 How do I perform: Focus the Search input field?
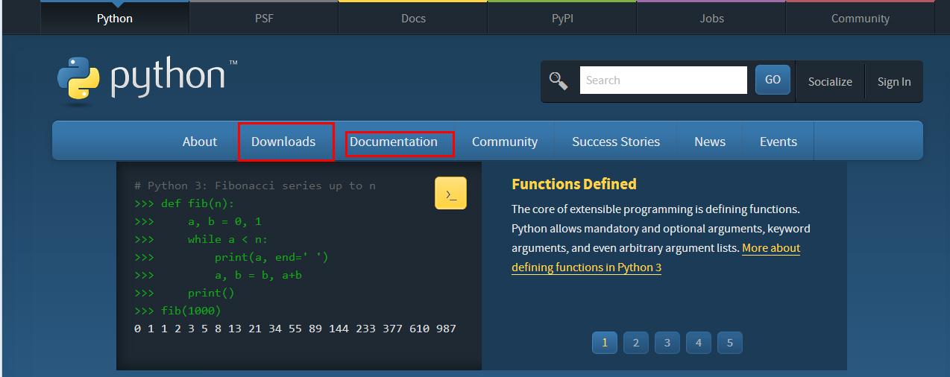(x=664, y=80)
